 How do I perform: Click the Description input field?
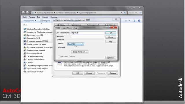point(88,37)
